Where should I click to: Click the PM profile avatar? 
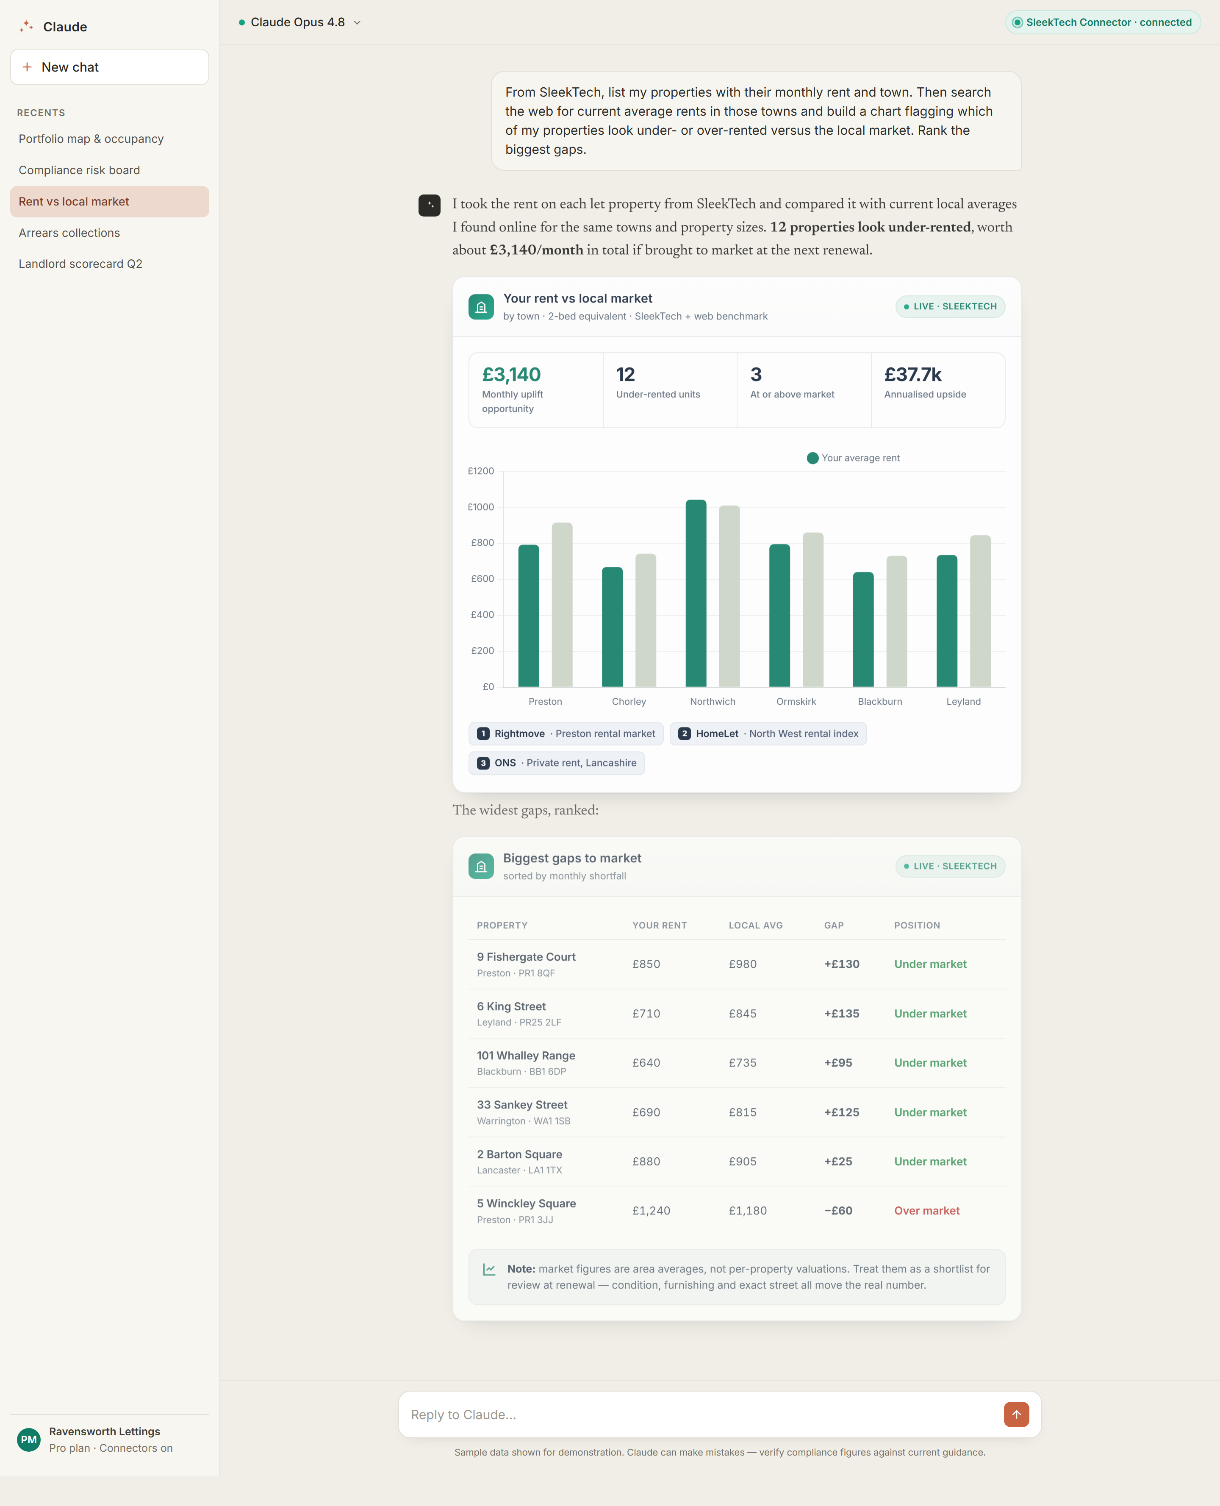coord(29,1439)
